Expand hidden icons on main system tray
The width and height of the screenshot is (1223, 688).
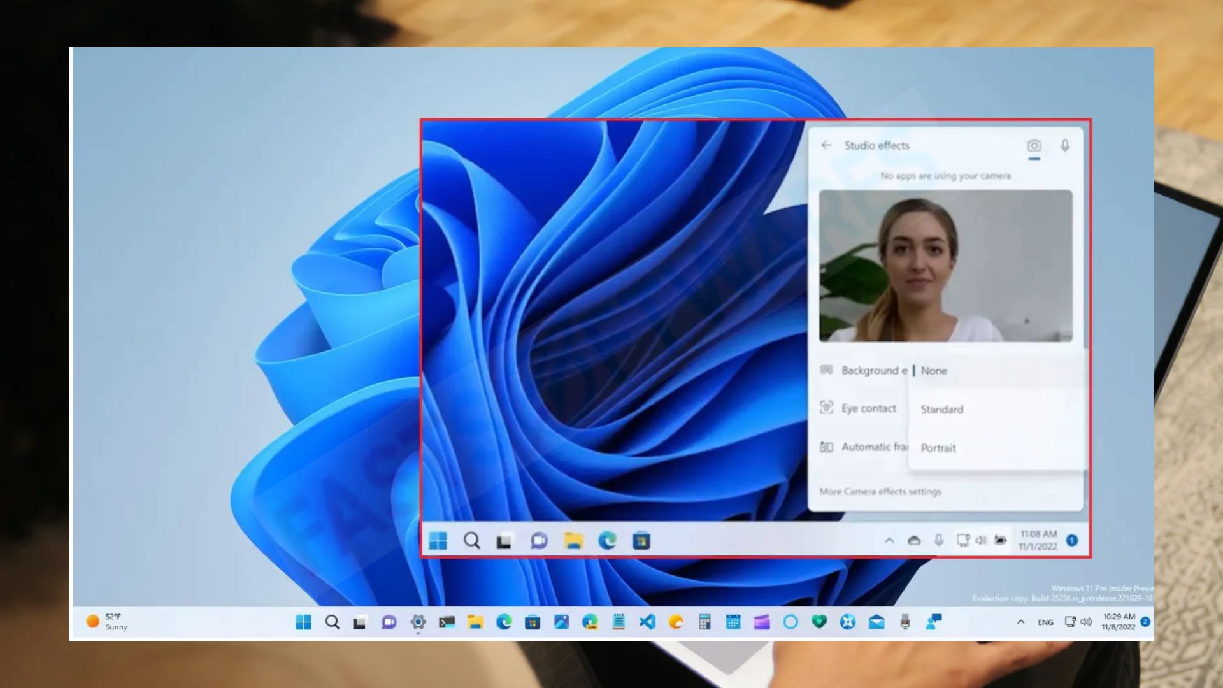tap(1021, 622)
